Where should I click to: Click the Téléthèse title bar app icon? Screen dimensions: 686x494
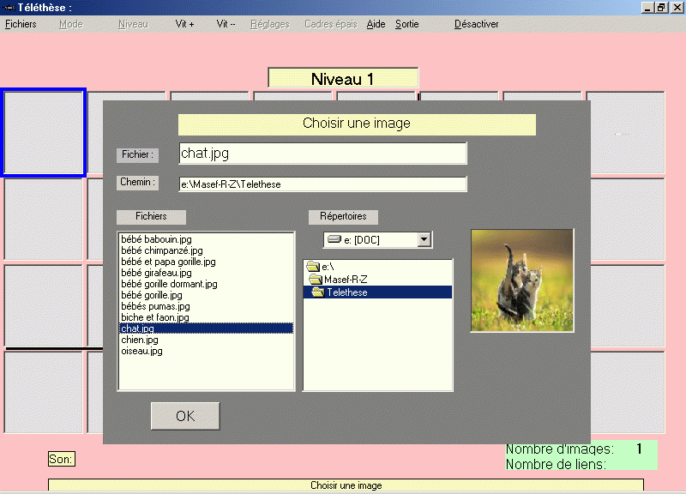pyautogui.click(x=9, y=7)
